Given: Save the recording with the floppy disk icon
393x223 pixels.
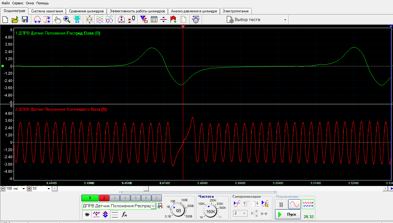Looking at the screenshot, I should click(x=25, y=19).
